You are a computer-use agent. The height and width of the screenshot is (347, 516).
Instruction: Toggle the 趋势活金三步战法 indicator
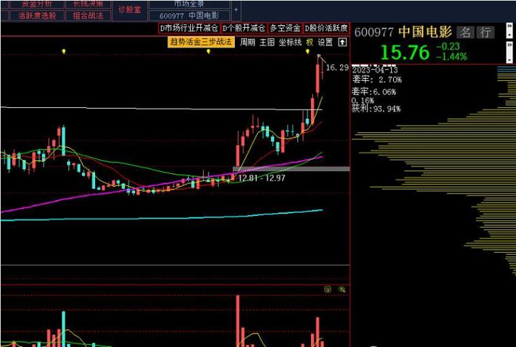[x=201, y=42]
